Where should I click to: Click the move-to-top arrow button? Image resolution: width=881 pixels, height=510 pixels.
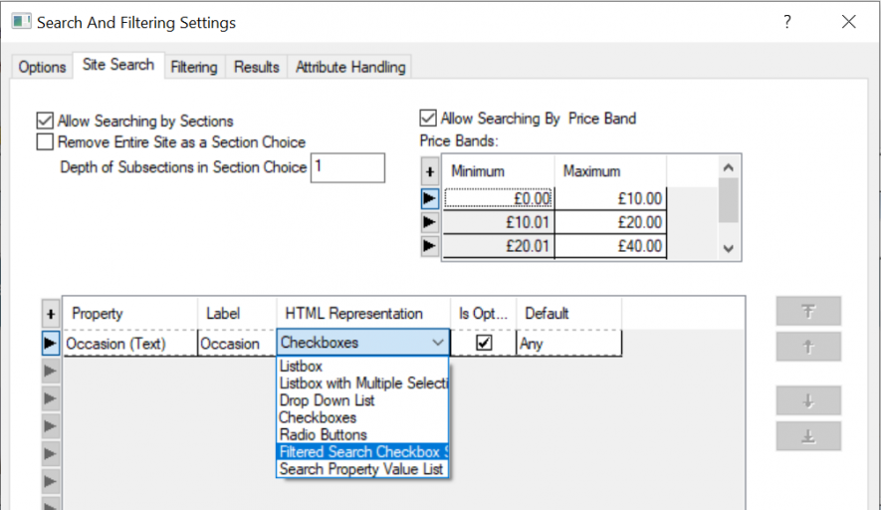coord(808,311)
